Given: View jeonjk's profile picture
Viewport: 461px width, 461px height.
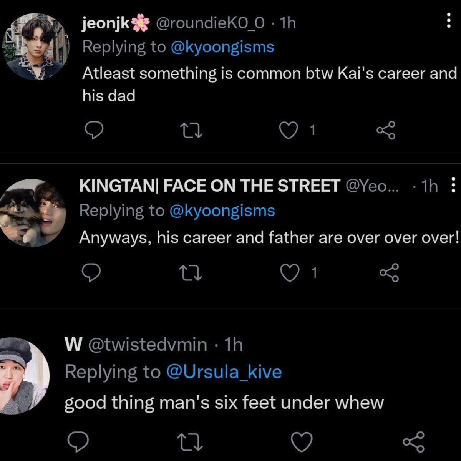Looking at the screenshot, I should pyautogui.click(x=36, y=47).
